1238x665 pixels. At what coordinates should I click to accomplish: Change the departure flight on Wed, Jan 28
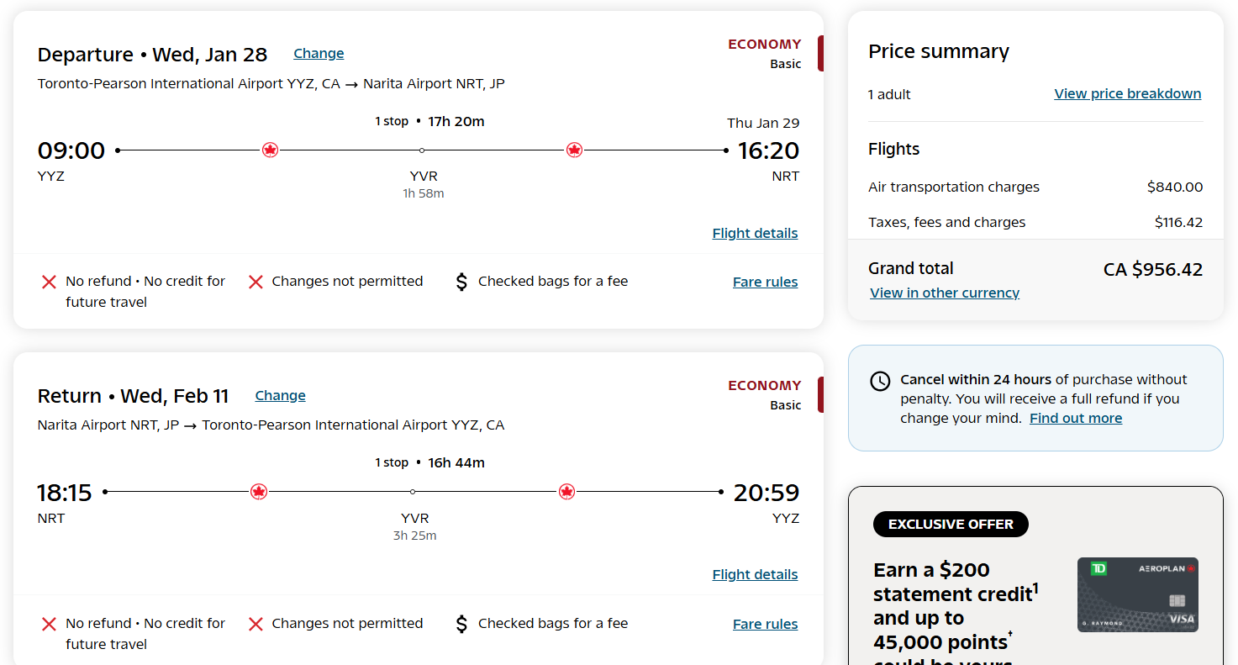(x=319, y=54)
